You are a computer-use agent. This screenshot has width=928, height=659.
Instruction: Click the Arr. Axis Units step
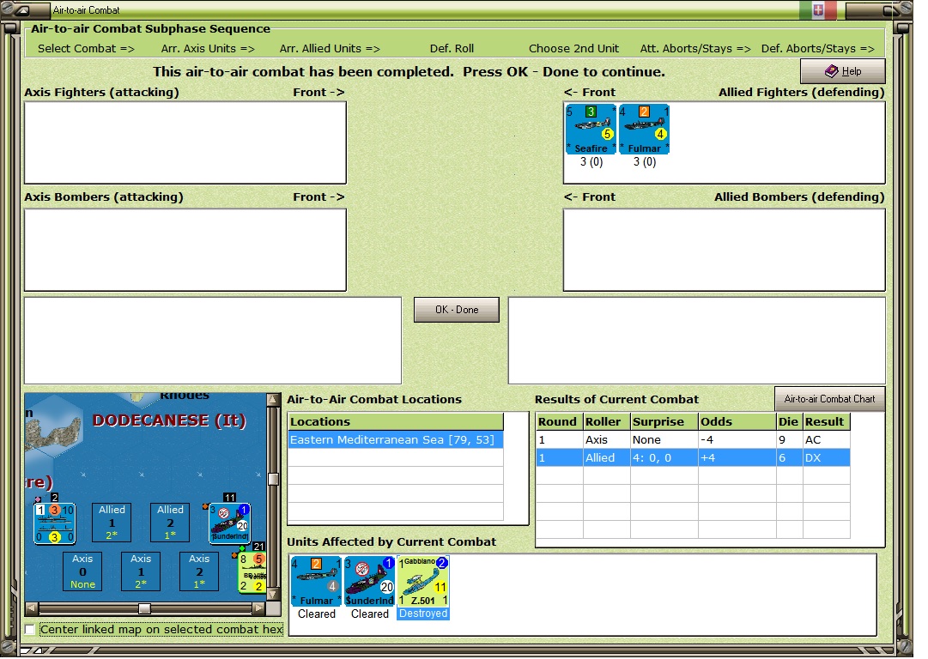point(208,49)
